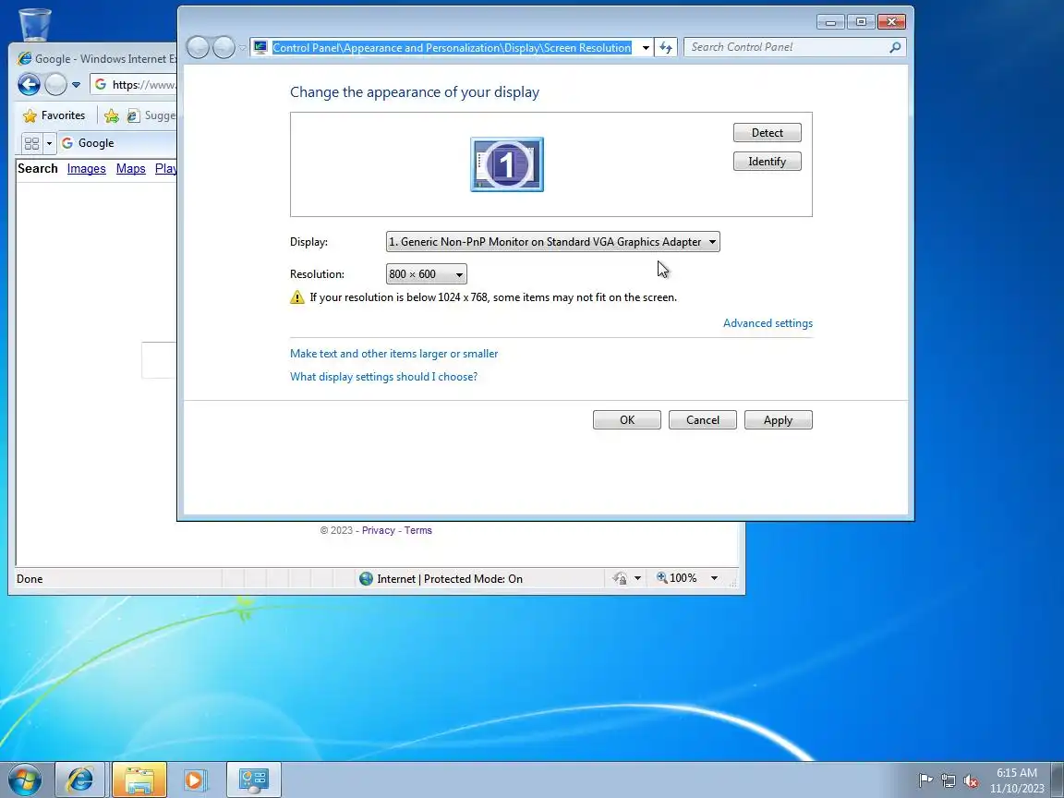
Task: Open the Play link on Google page
Action: click(x=165, y=168)
